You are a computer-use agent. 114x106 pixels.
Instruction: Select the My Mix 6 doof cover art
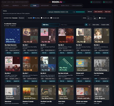pos(13,64)
